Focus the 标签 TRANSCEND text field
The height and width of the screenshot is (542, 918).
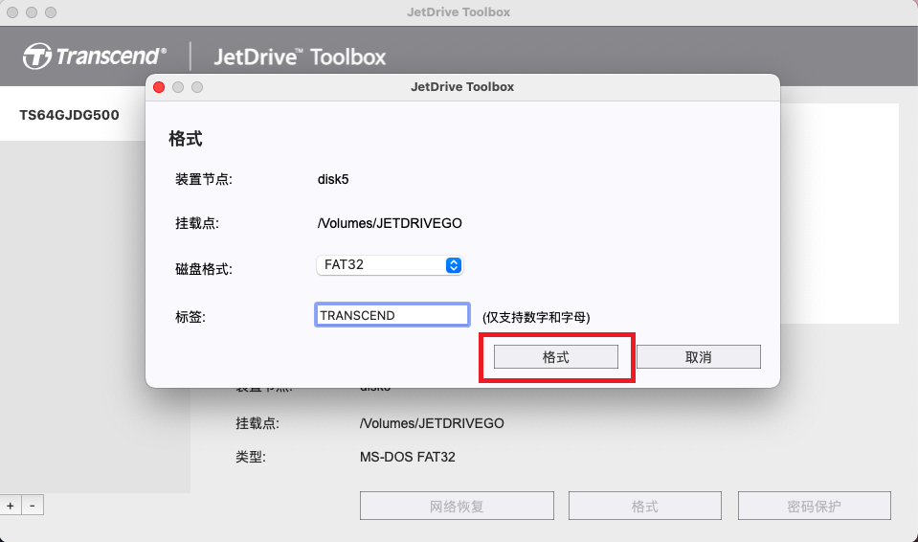pos(392,315)
